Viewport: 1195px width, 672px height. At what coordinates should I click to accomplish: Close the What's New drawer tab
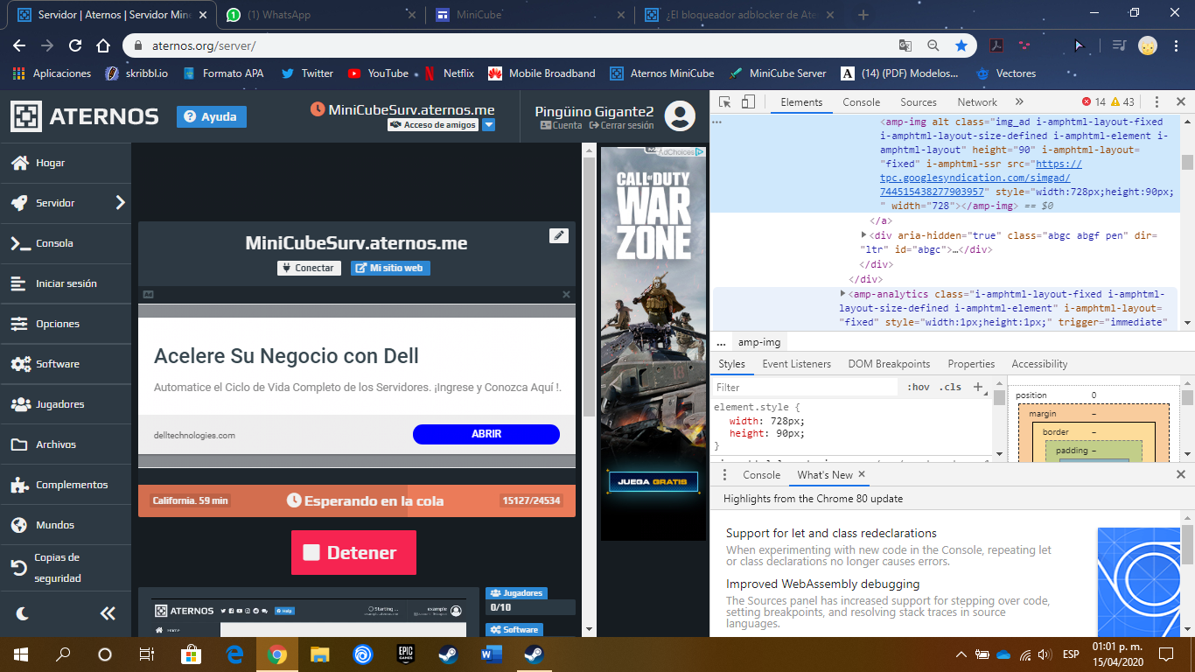862,474
